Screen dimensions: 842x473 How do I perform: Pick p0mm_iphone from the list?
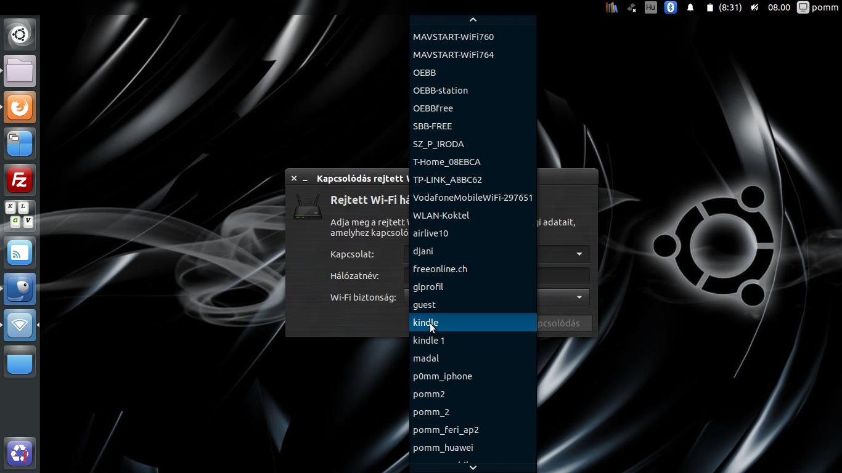(x=473, y=376)
